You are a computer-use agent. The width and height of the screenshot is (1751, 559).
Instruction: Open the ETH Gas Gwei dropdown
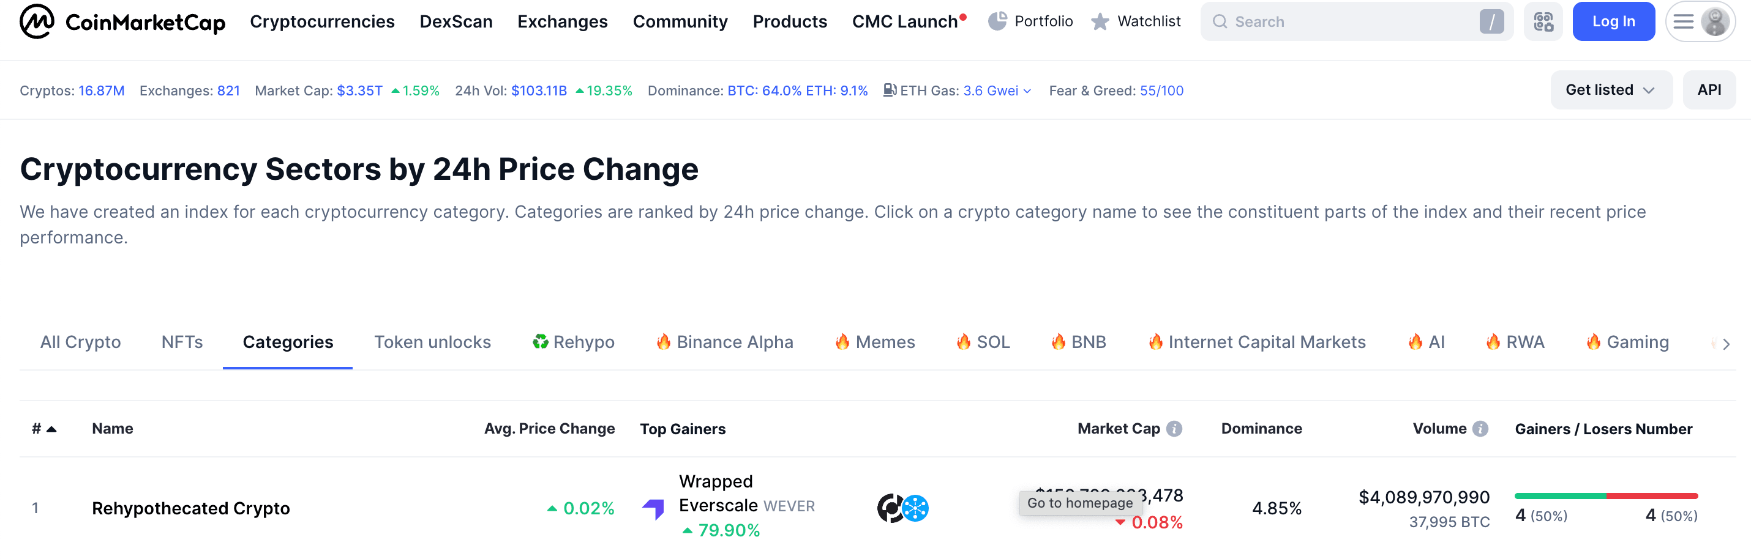pos(1026,91)
